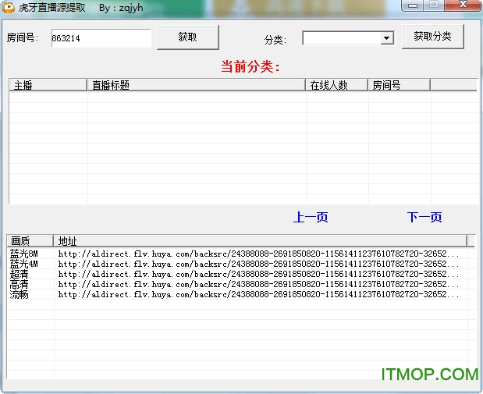Go to the next page with 下一页
Image resolution: width=483 pixels, height=394 pixels.
pyautogui.click(x=424, y=217)
